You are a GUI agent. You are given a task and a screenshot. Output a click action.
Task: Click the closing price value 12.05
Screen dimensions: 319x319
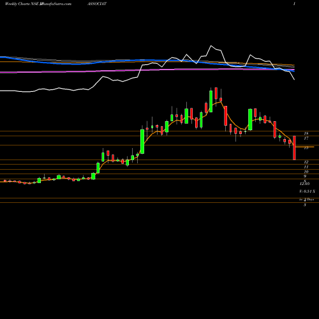point(304,184)
